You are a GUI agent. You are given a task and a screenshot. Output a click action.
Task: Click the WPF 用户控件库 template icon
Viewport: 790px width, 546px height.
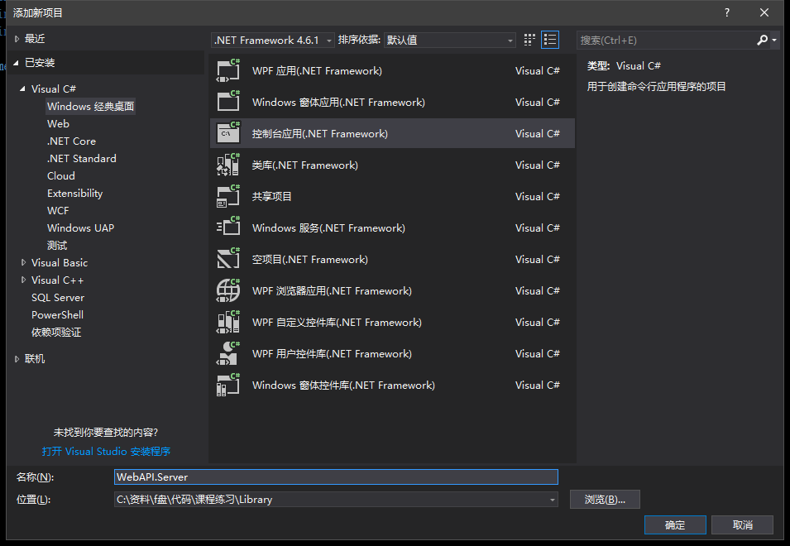[228, 353]
